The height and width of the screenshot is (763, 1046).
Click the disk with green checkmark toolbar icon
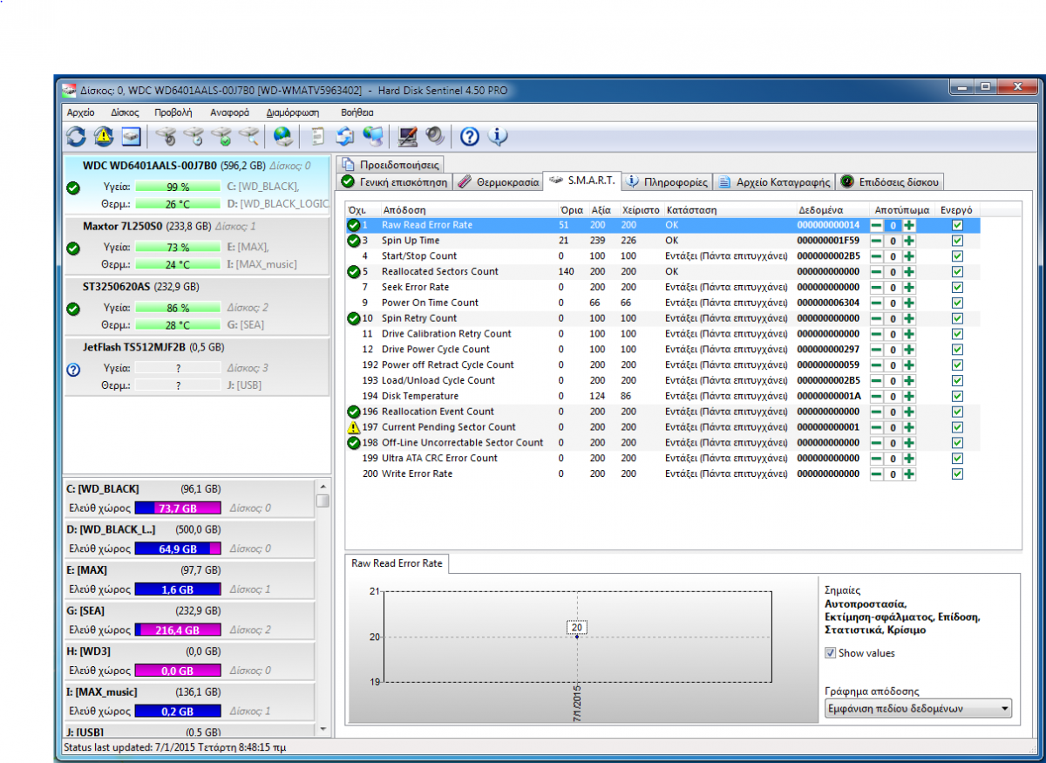pyautogui.click(x=222, y=136)
